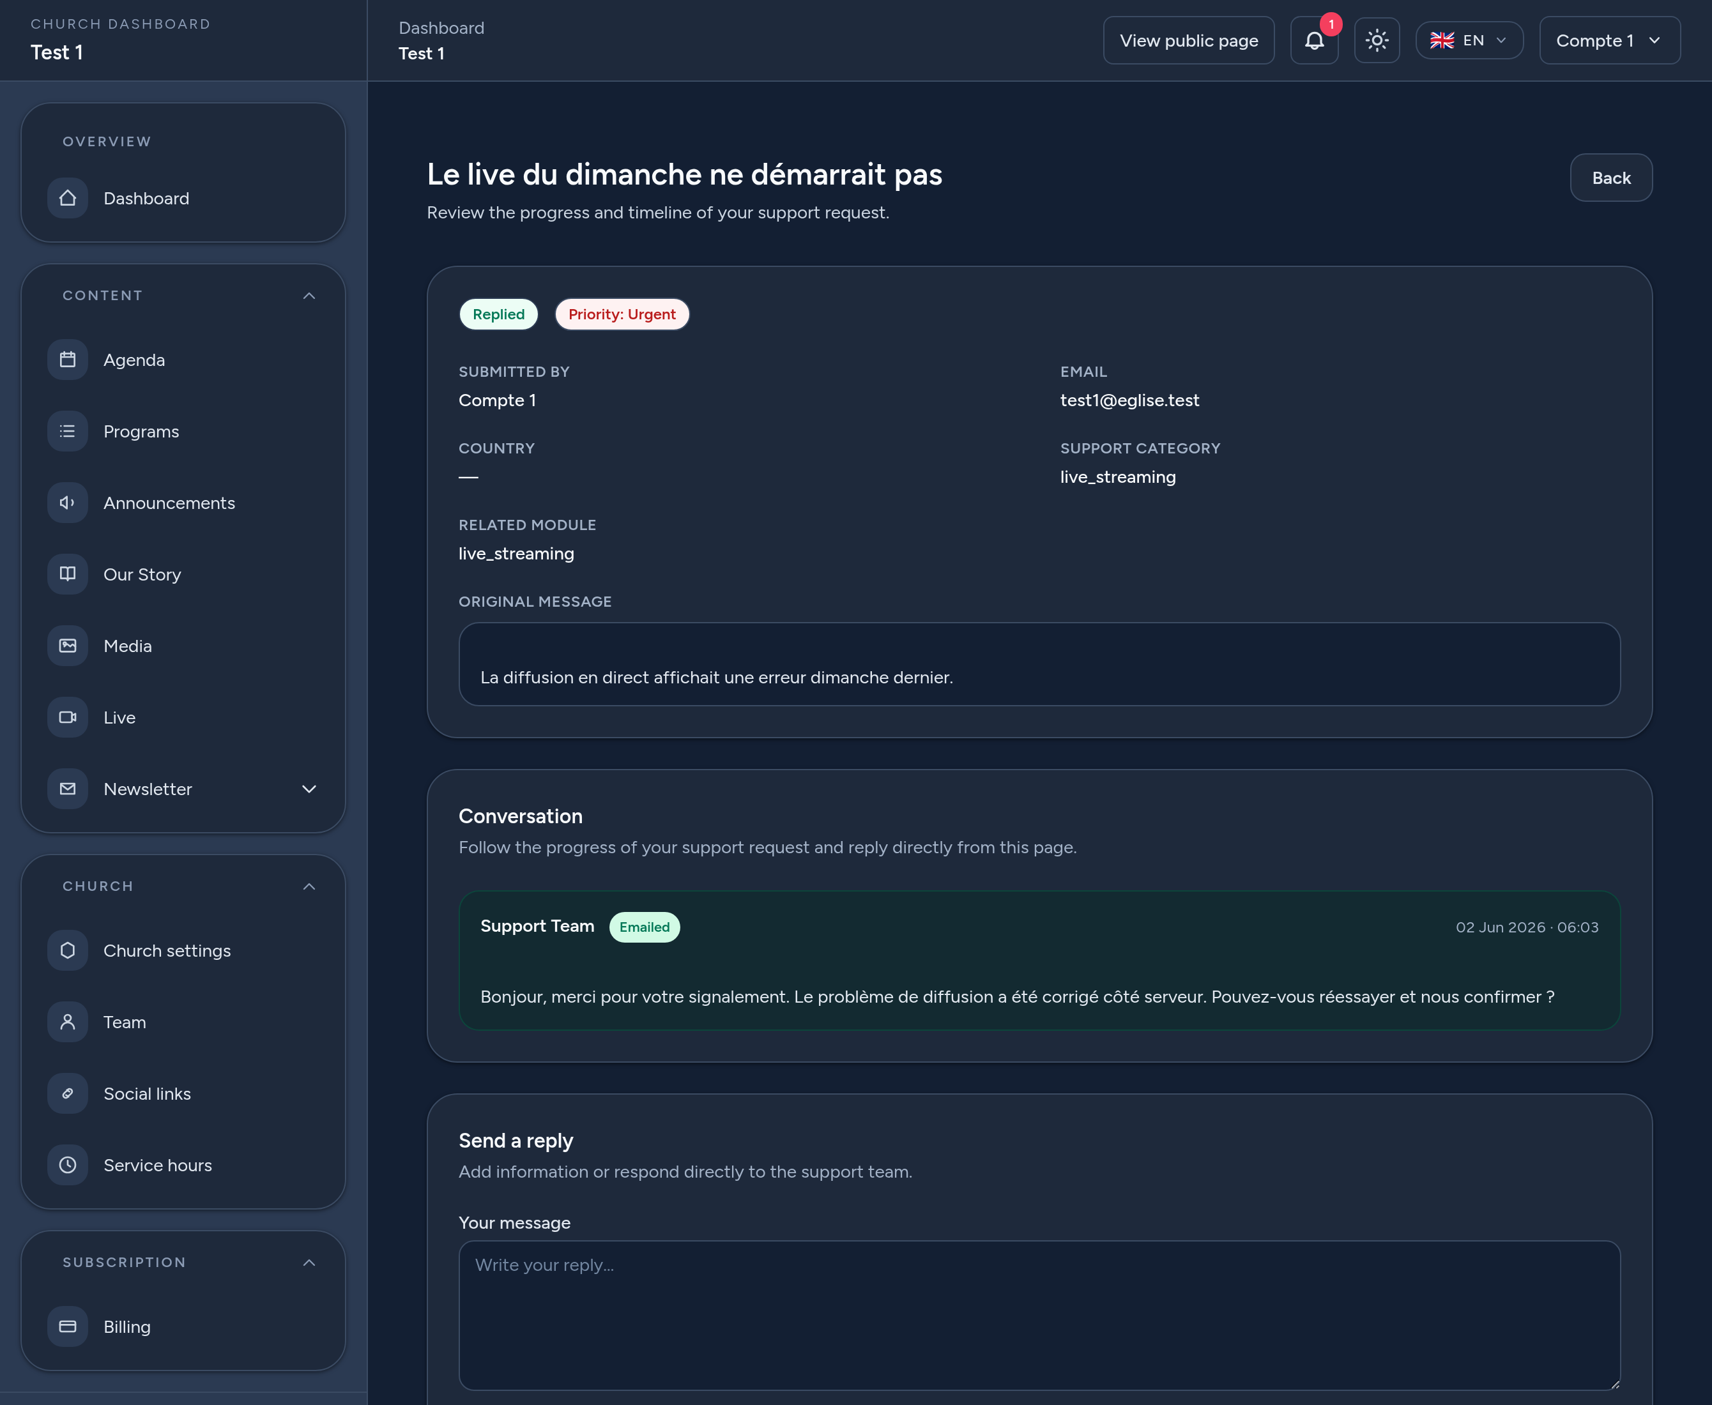1712x1405 pixels.
Task: Click the Service hours clock icon
Action: tap(68, 1166)
